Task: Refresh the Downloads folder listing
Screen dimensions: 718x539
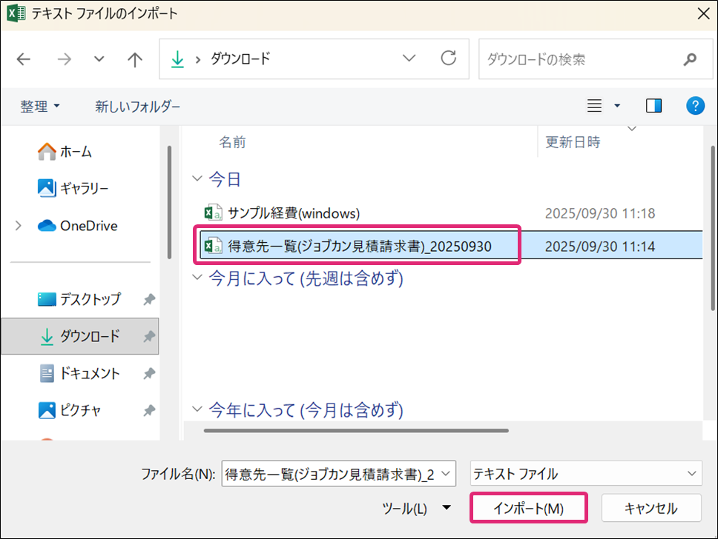Action: pyautogui.click(x=448, y=58)
